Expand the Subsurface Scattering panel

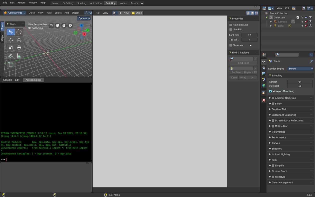(x=291, y=115)
